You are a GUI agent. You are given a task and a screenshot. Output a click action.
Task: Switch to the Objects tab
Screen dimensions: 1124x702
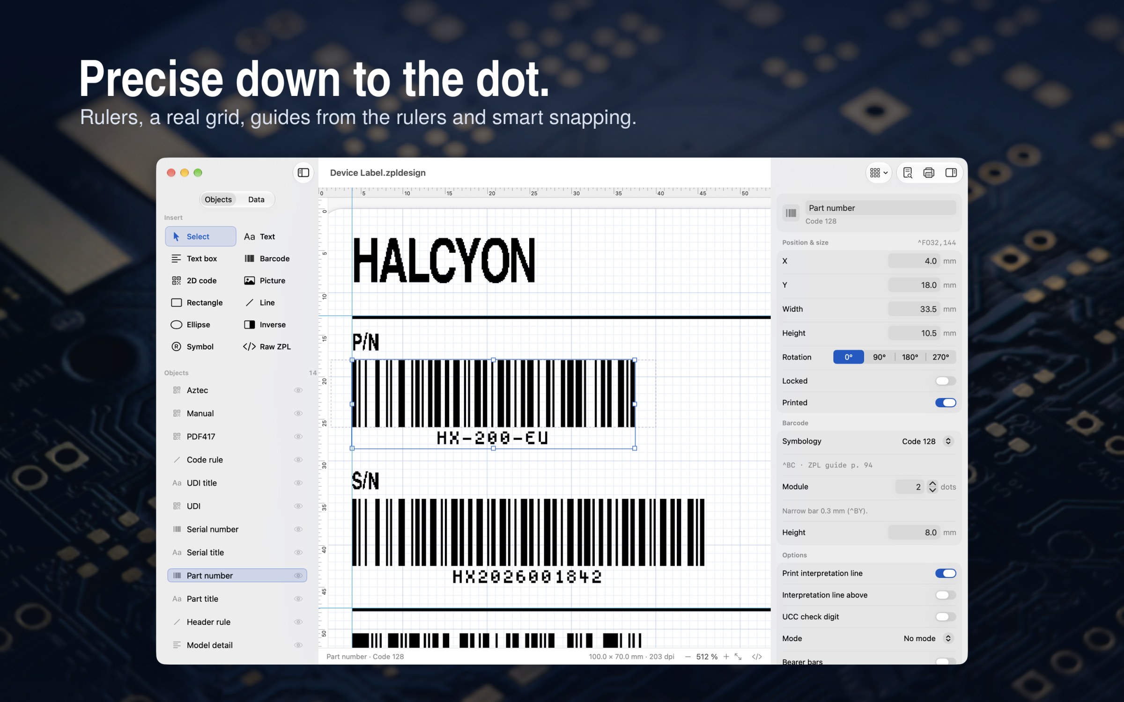coord(218,199)
